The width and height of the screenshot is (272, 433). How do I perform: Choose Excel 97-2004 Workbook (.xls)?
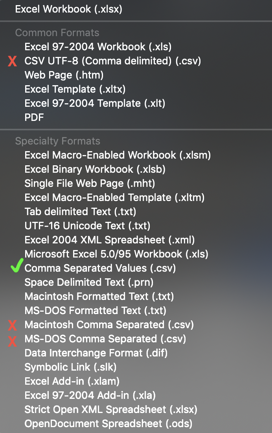98,47
